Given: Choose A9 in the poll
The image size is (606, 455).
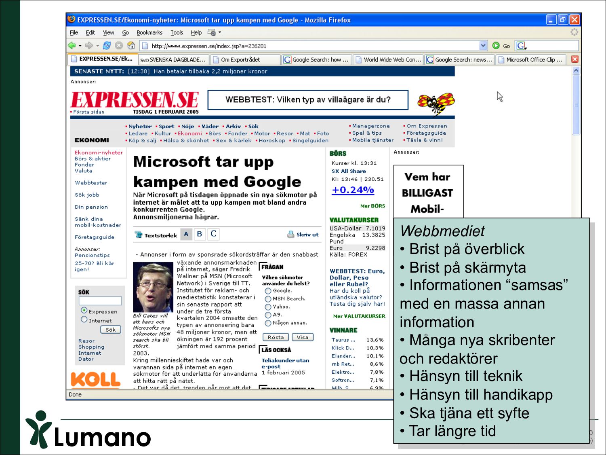Looking at the screenshot, I should pyautogui.click(x=268, y=315).
